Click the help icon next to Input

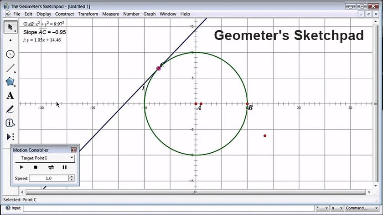(x=8, y=208)
